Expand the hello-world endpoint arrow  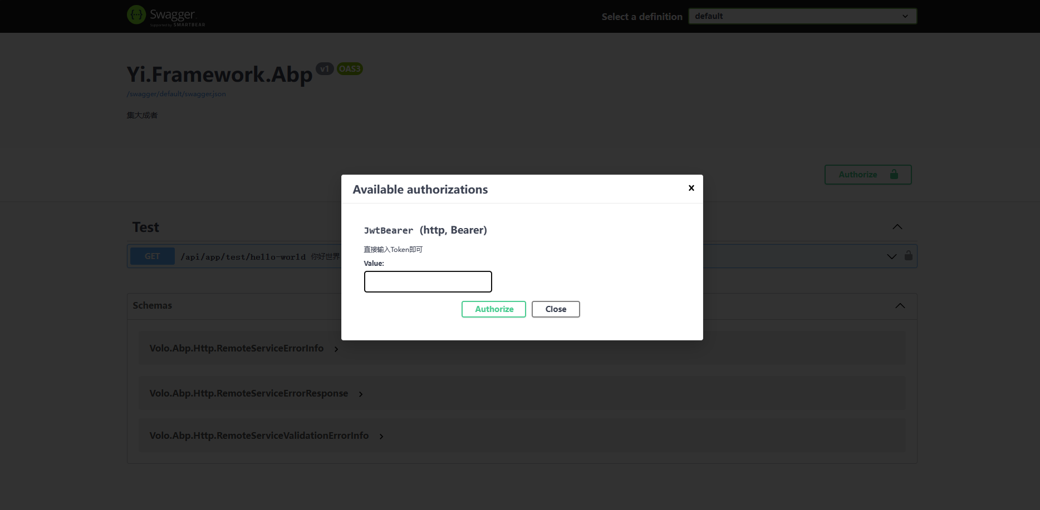pos(891,256)
